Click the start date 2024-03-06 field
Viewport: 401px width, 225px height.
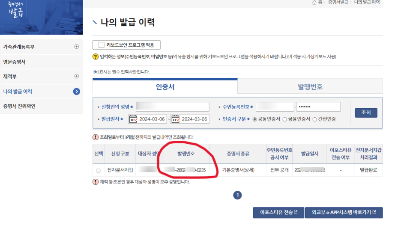pos(147,119)
